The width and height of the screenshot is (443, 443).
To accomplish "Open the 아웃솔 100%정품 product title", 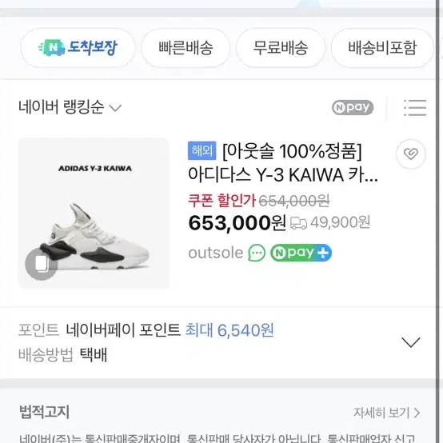I will (x=283, y=163).
